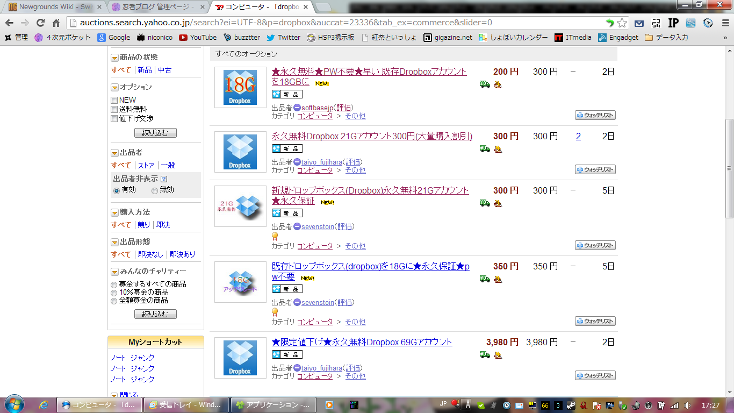The image size is (734, 413).
Task: Filter item condition by 中古
Action: (x=165, y=70)
